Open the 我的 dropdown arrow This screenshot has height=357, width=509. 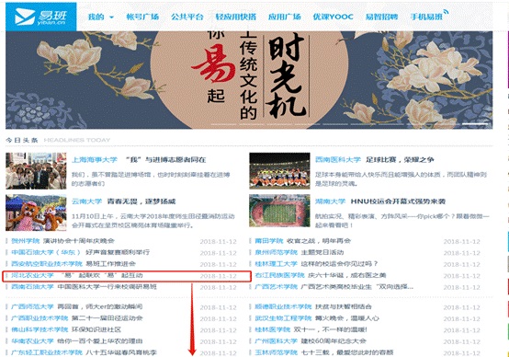point(111,17)
